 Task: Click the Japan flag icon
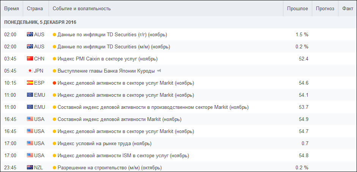point(30,71)
